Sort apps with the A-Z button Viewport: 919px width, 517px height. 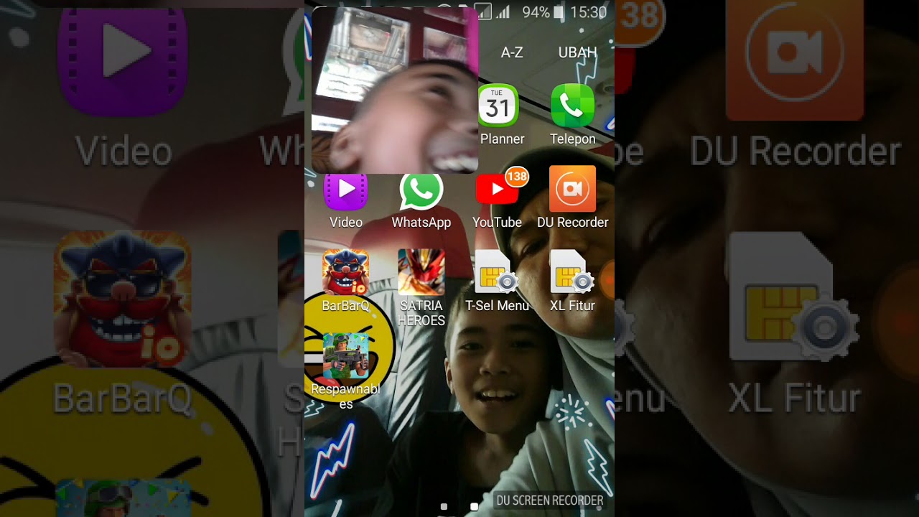coord(512,52)
